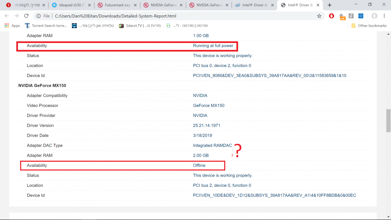Go back to the previous page

pos(7,16)
